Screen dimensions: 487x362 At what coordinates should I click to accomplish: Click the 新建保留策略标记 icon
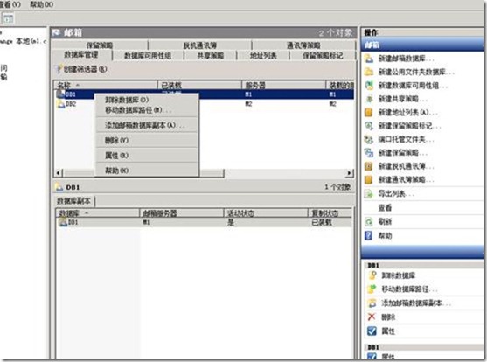pyautogui.click(x=369, y=126)
